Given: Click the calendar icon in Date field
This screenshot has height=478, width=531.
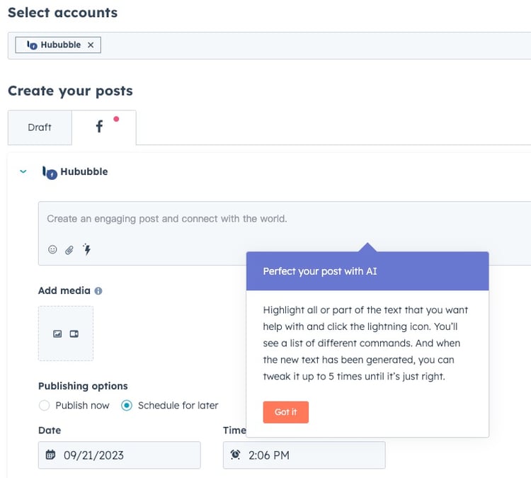Looking at the screenshot, I should [x=50, y=455].
